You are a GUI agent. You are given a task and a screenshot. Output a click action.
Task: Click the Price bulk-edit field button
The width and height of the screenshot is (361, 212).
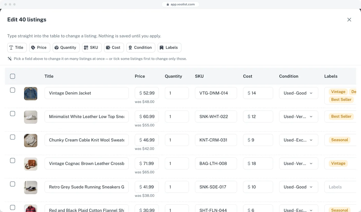[x=40, y=47]
